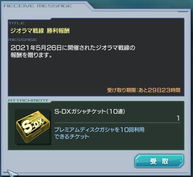Click the 受取 receive button
The image size is (193, 177).
click(159, 161)
